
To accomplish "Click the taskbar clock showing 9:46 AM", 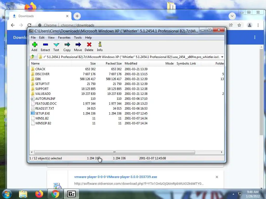I will click(x=253, y=194).
